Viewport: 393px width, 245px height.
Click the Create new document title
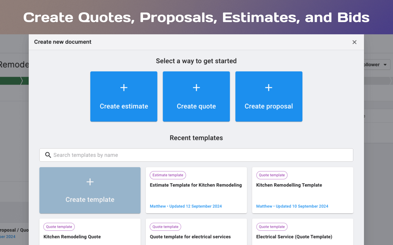[x=63, y=42]
